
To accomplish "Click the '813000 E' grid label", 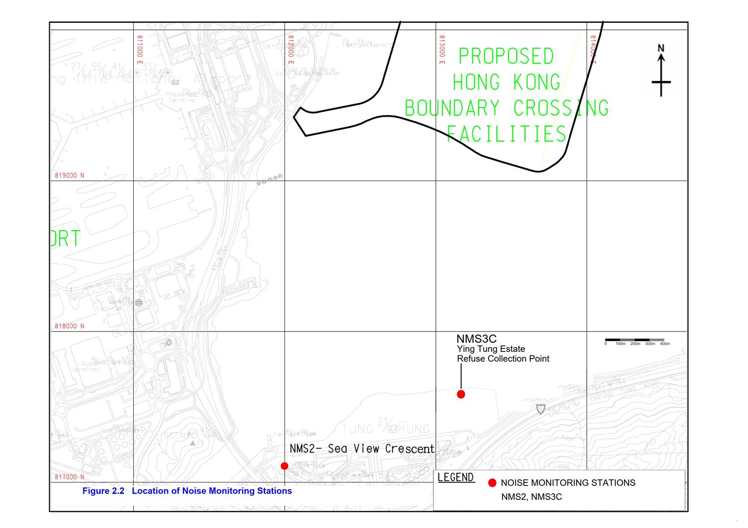I will pos(442,50).
